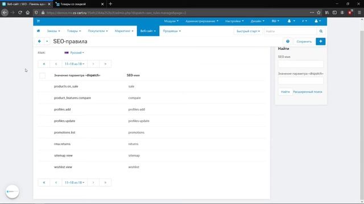
Task: Open the storefront cart icon in blue top bar
Action: [38, 21]
